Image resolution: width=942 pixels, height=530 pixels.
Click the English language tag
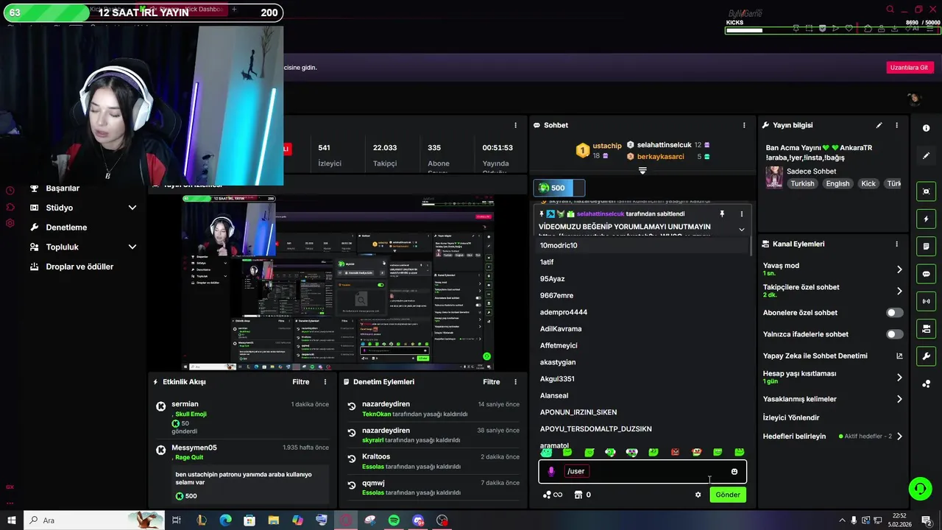click(x=837, y=183)
